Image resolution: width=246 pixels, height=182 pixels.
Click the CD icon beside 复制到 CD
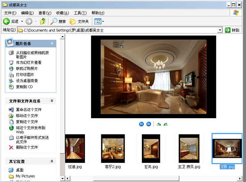click(11, 87)
